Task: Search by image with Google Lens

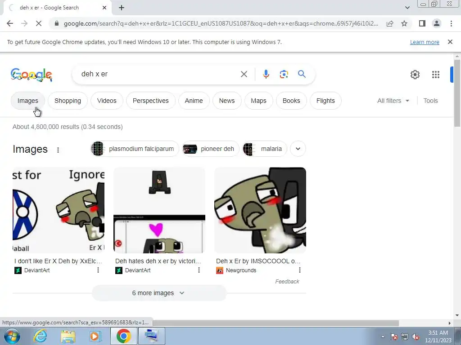Action: pos(284,74)
